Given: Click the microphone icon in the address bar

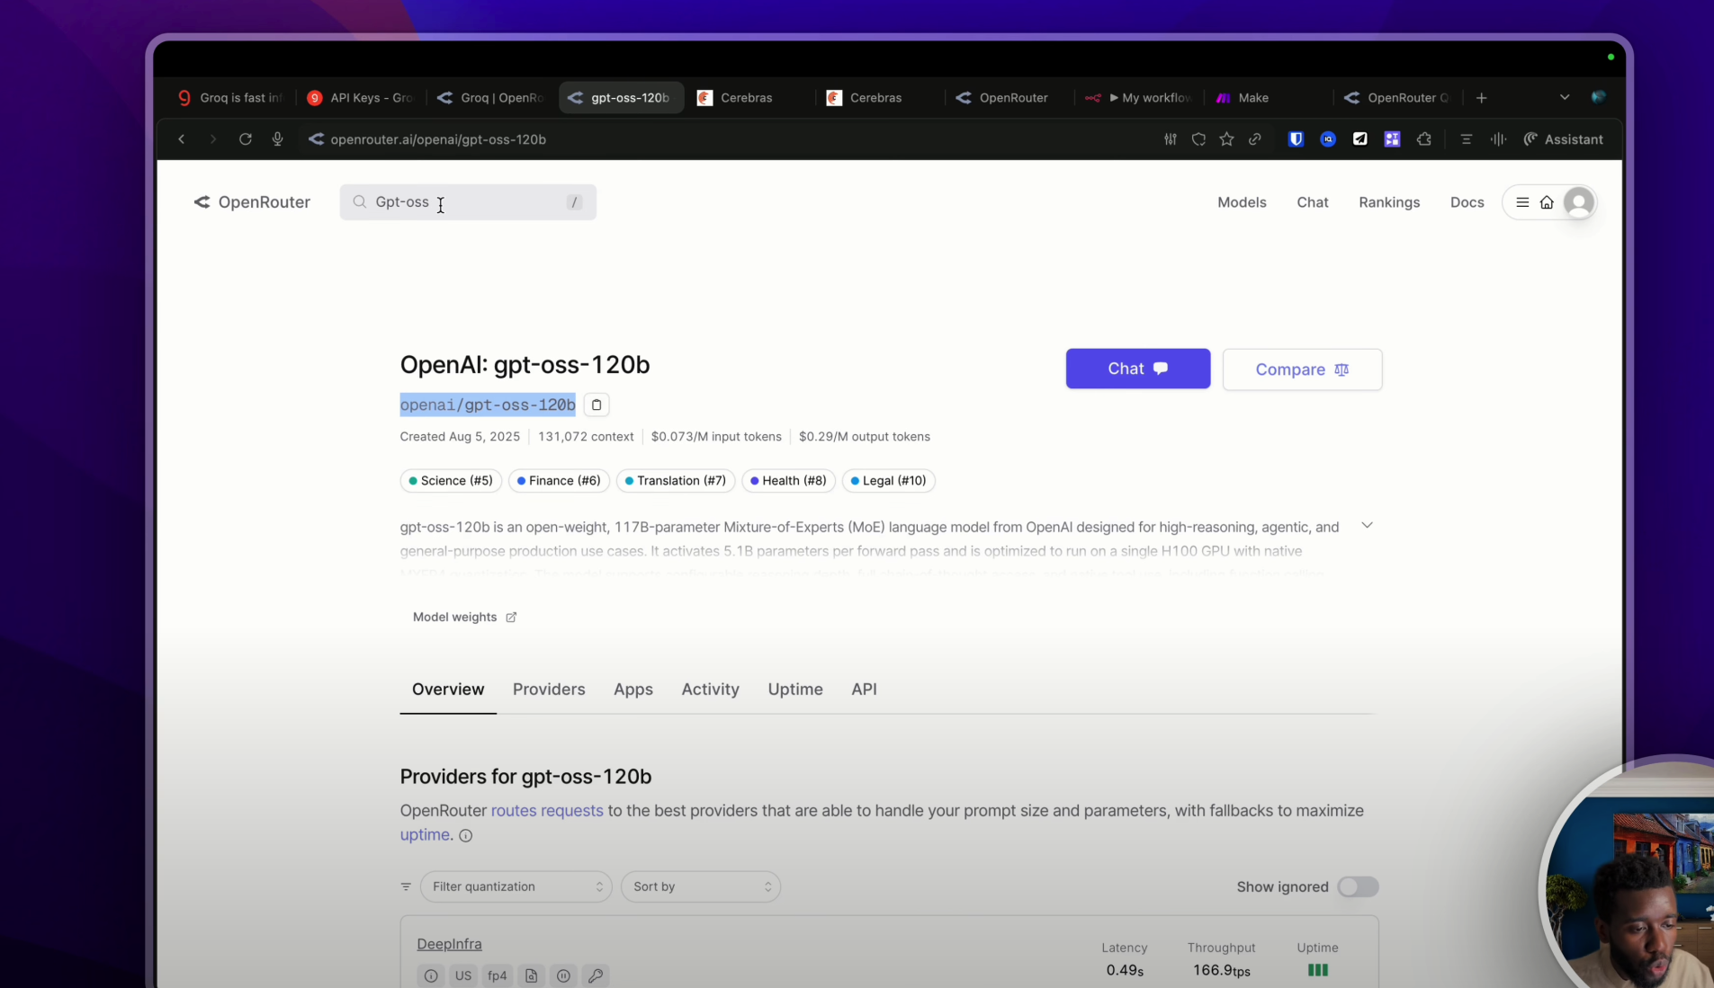Looking at the screenshot, I should tap(277, 139).
